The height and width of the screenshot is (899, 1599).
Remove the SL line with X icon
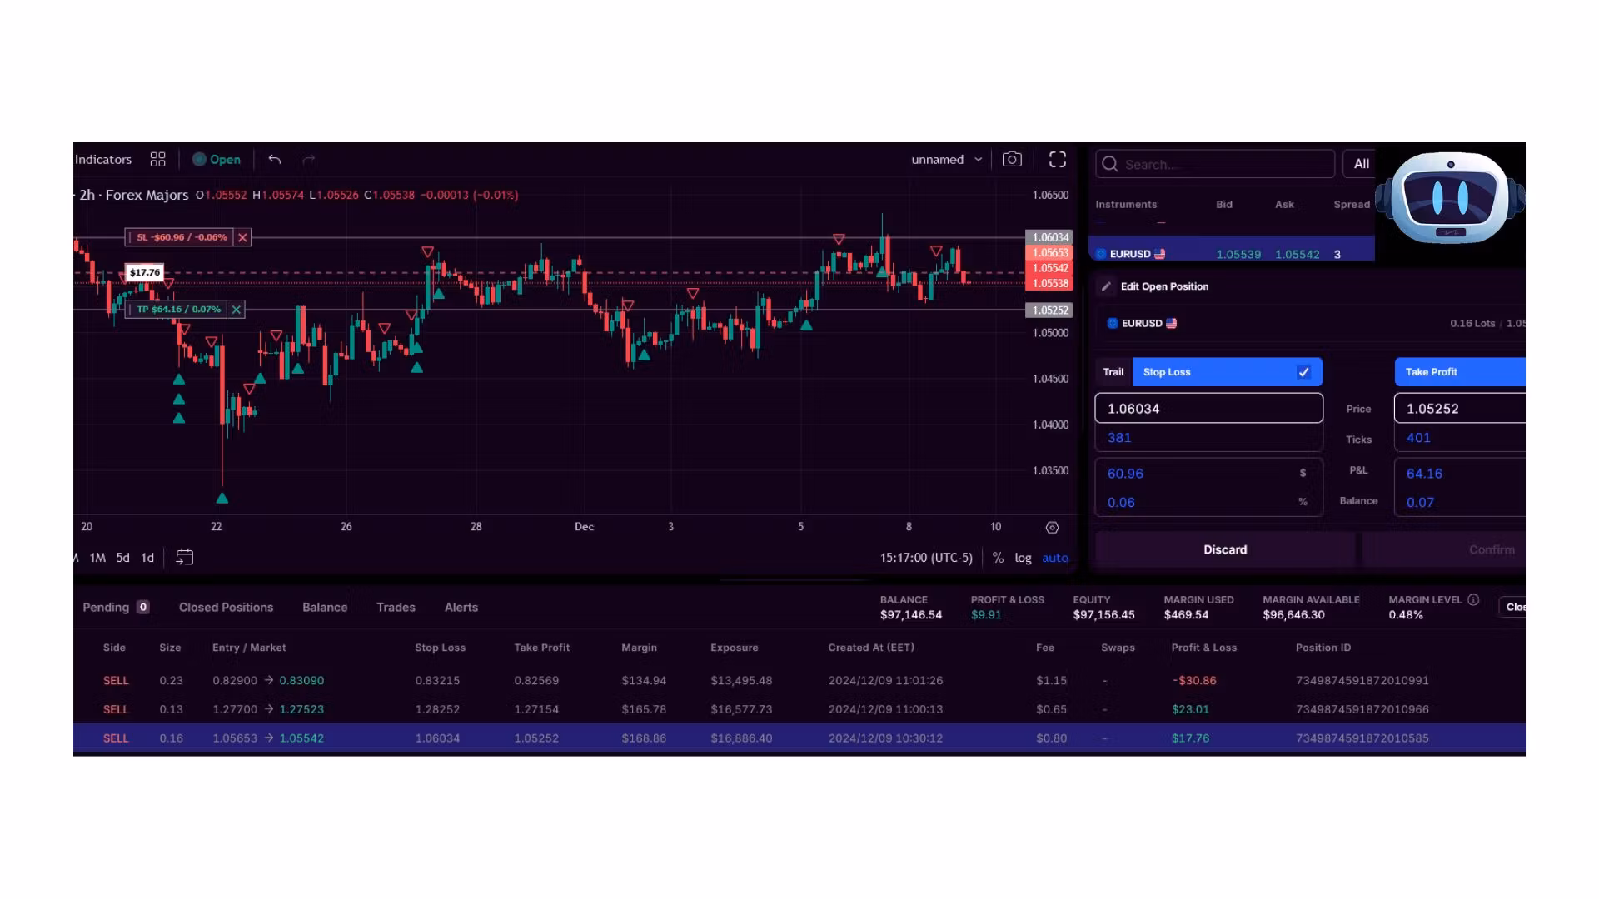coord(242,237)
